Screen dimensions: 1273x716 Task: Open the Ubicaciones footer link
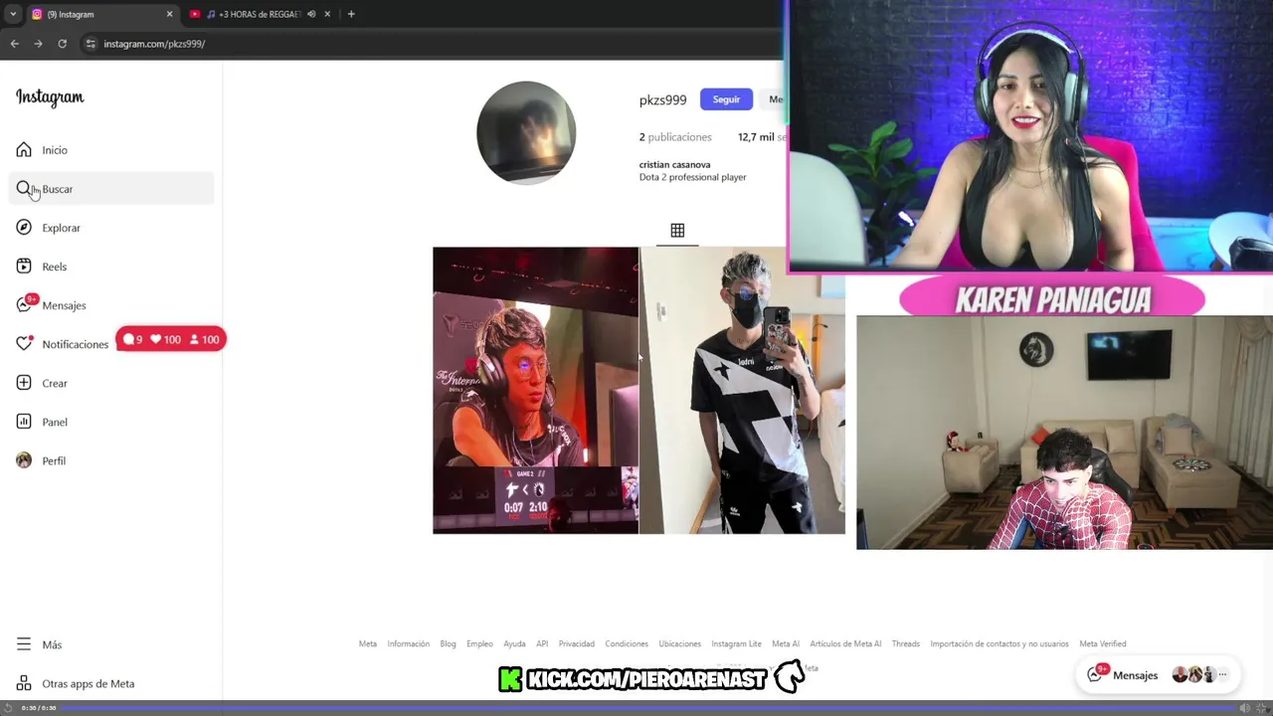pos(679,644)
